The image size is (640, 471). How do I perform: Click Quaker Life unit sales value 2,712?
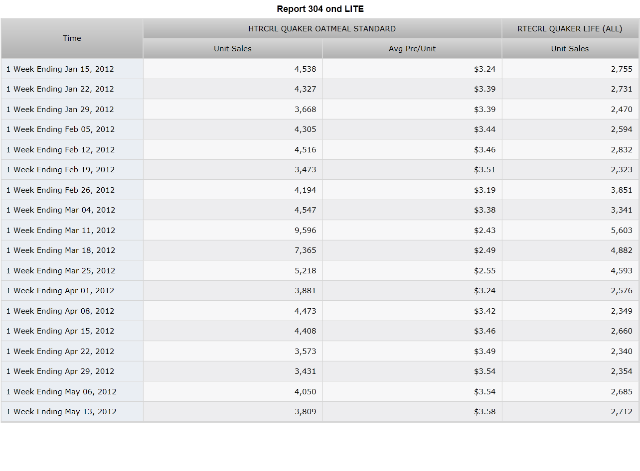click(622, 412)
